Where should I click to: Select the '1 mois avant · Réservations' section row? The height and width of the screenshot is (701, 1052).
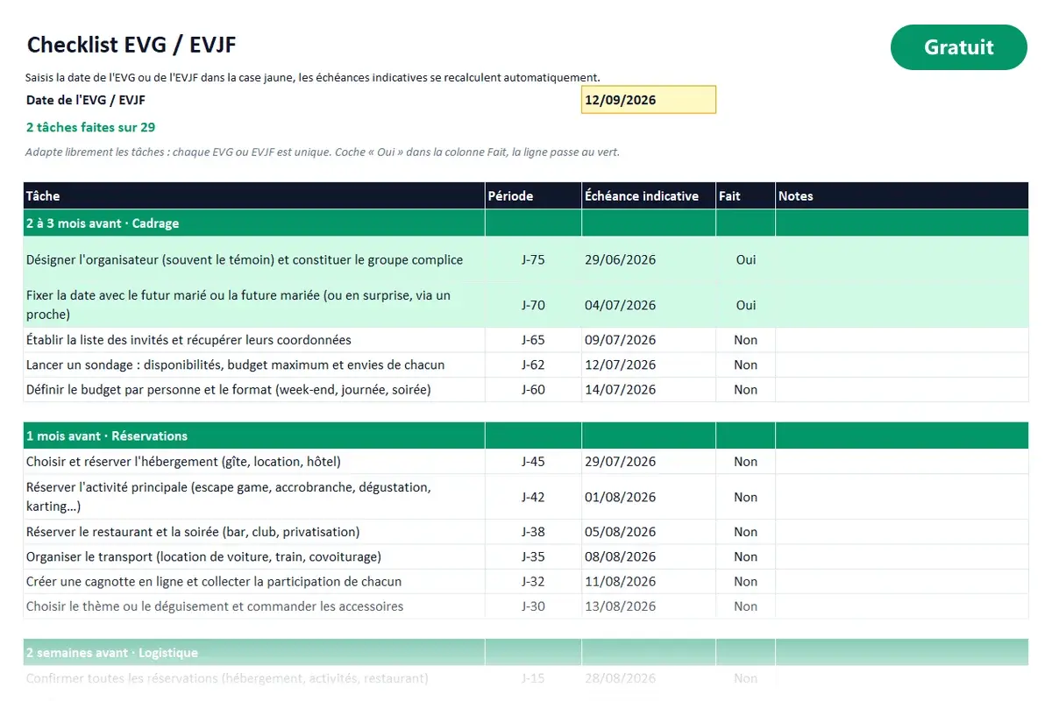click(x=526, y=435)
